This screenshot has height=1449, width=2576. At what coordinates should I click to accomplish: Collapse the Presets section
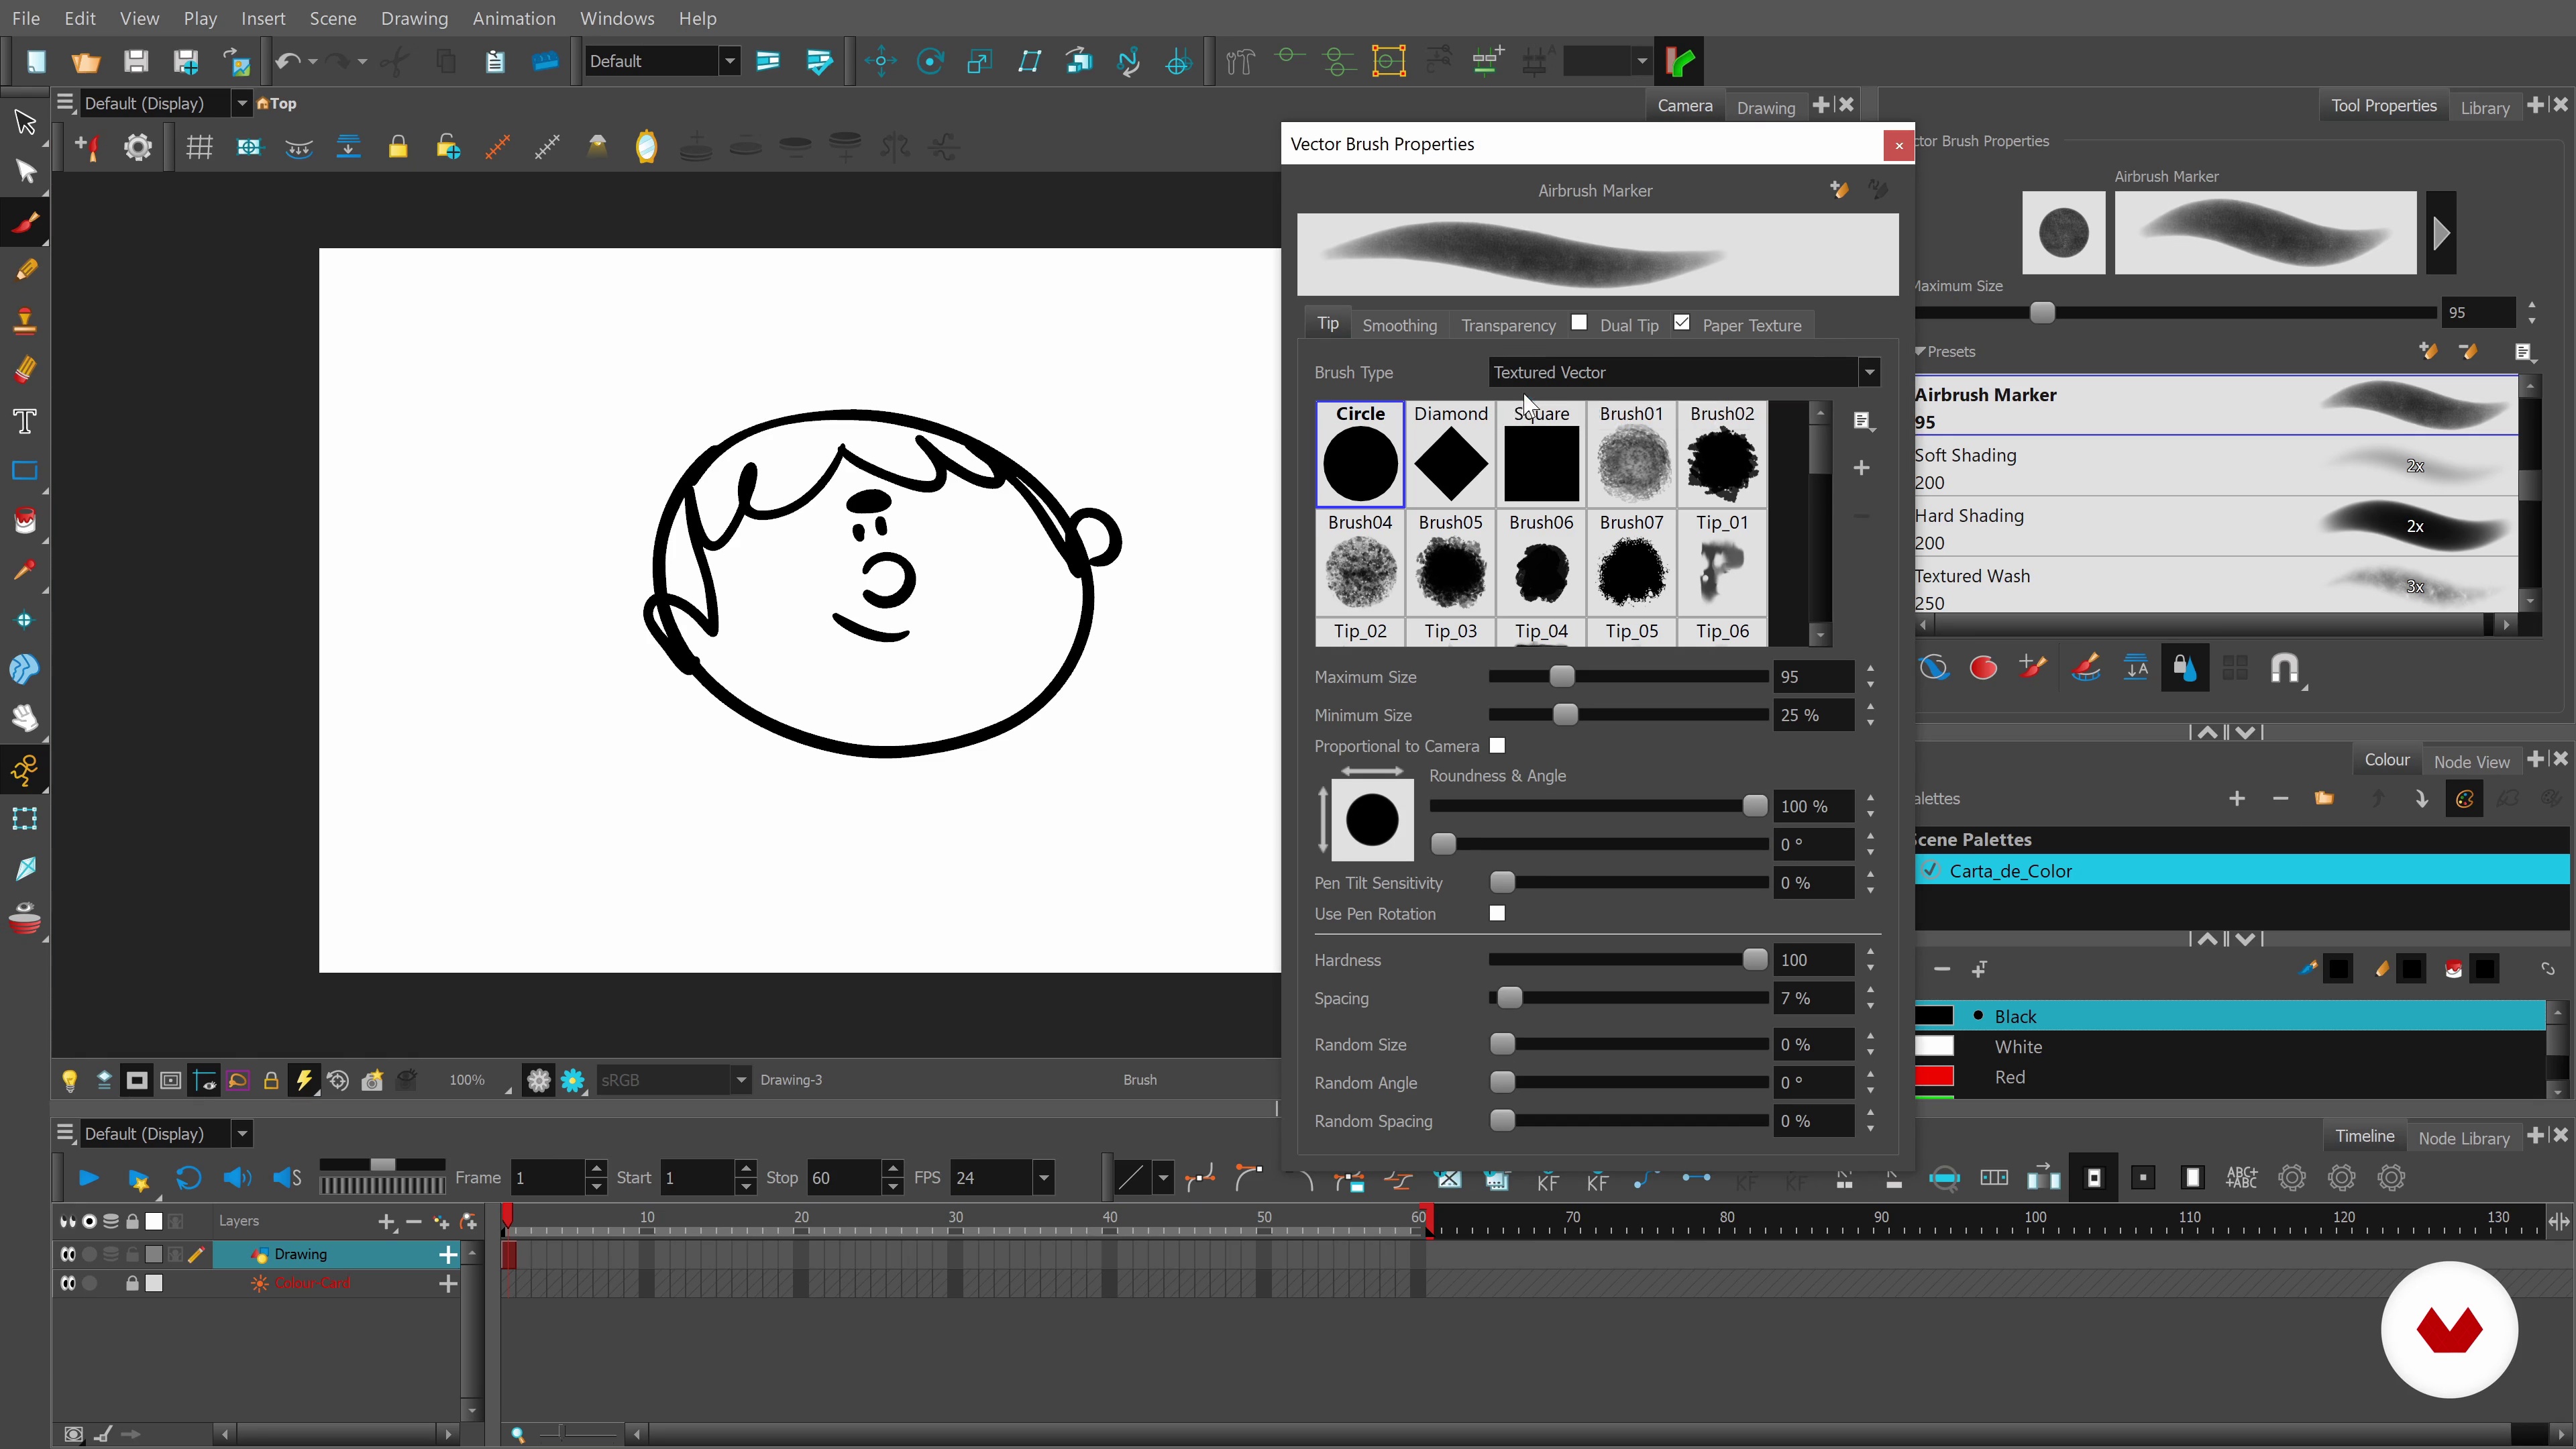(1921, 351)
